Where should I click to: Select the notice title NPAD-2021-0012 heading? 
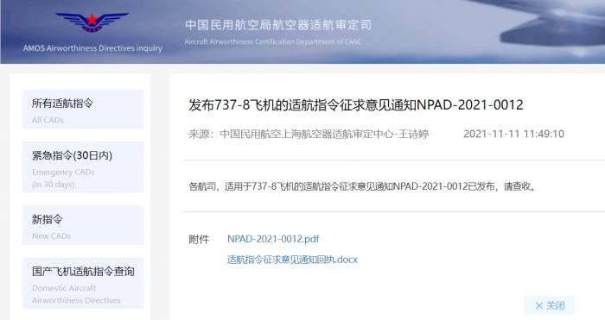tap(356, 104)
